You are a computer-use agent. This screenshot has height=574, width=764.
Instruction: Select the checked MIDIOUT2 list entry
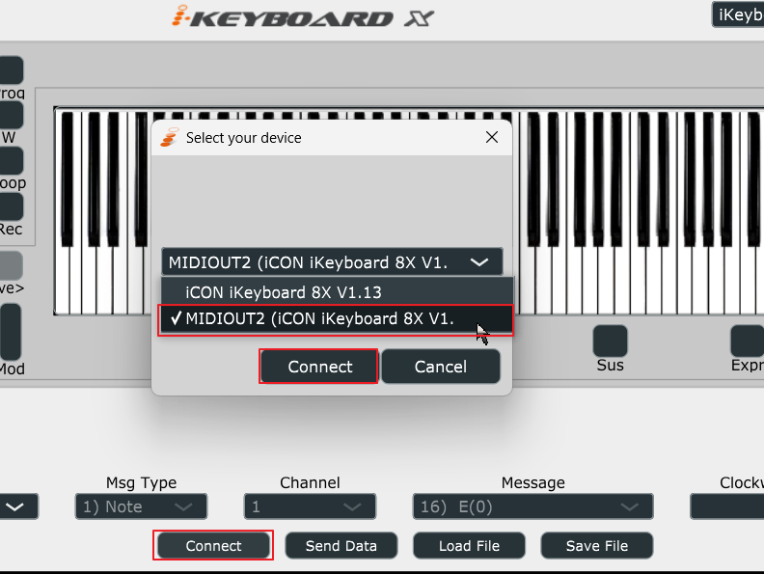point(337,319)
